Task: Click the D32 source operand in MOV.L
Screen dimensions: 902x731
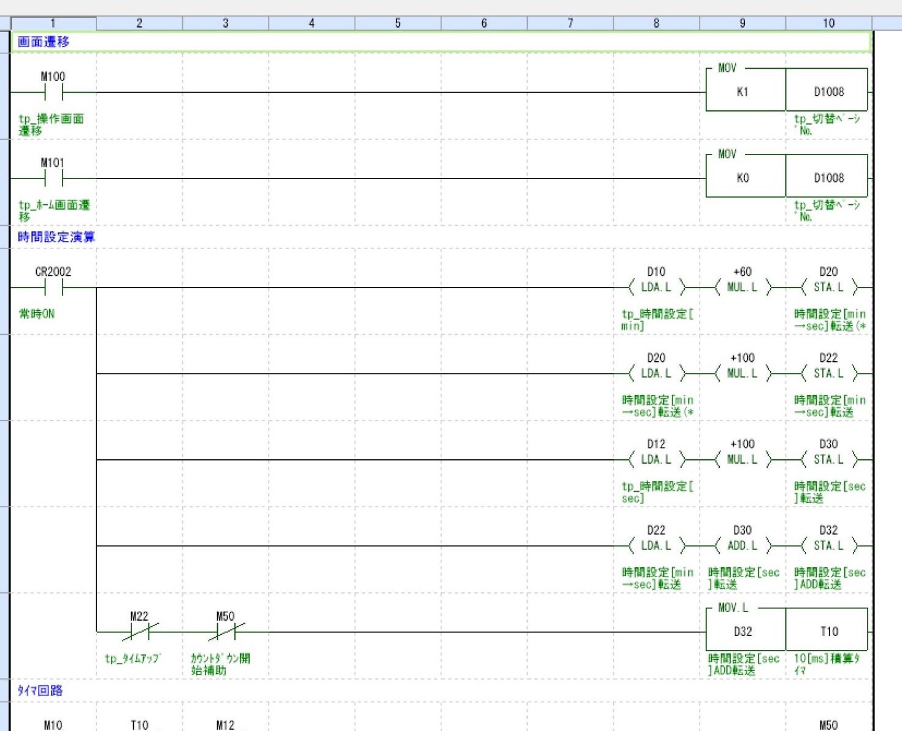Action: [x=742, y=632]
